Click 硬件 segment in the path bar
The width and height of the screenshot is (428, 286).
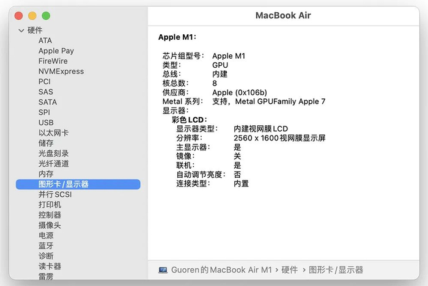(290, 270)
